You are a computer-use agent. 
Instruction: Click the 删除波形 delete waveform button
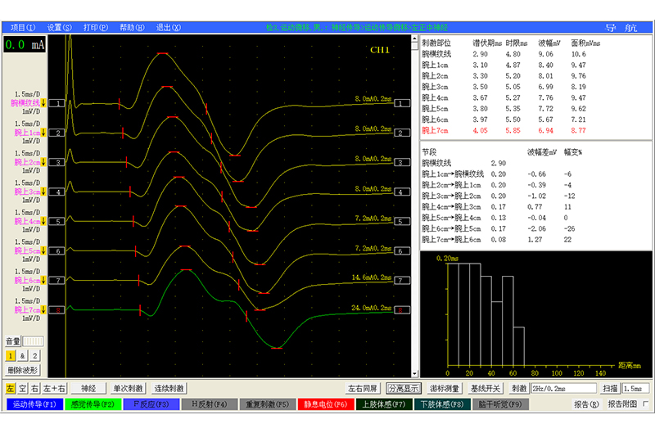(x=23, y=371)
